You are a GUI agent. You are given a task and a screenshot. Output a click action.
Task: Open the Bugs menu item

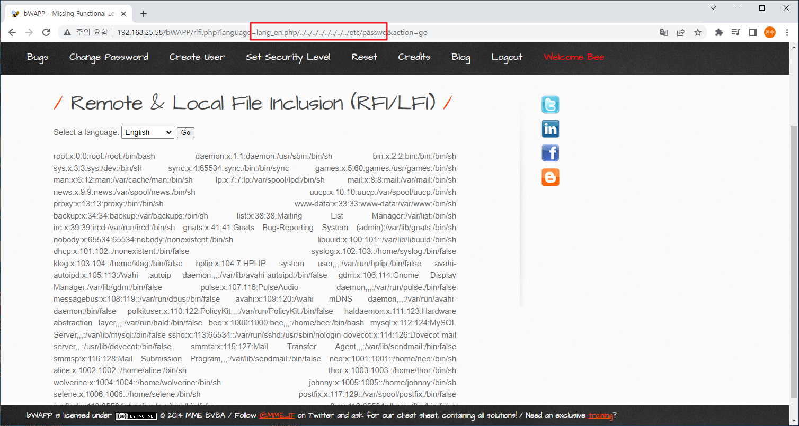(38, 57)
